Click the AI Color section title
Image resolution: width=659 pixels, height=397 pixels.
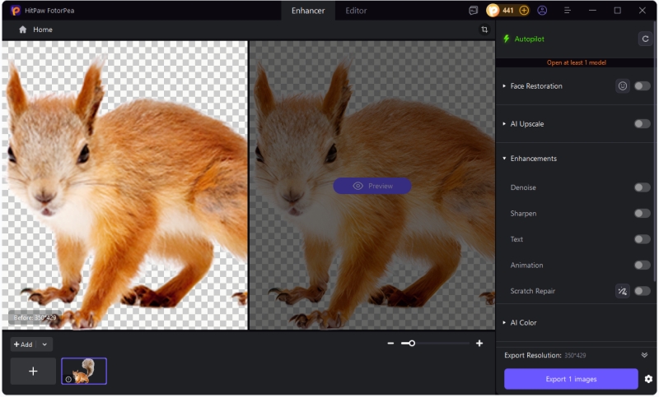[523, 323]
